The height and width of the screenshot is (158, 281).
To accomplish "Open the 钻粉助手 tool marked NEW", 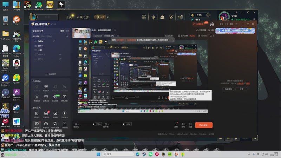I will (55, 98).
